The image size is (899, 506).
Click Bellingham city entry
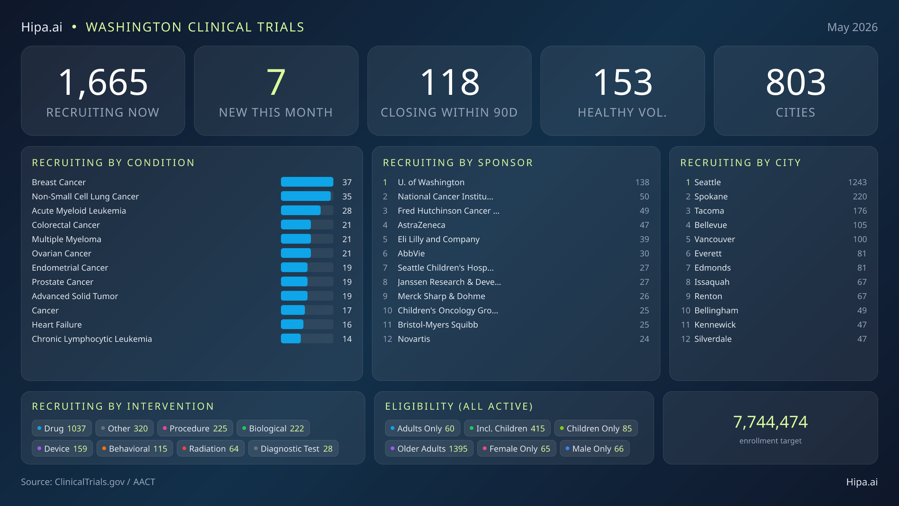coord(774,310)
